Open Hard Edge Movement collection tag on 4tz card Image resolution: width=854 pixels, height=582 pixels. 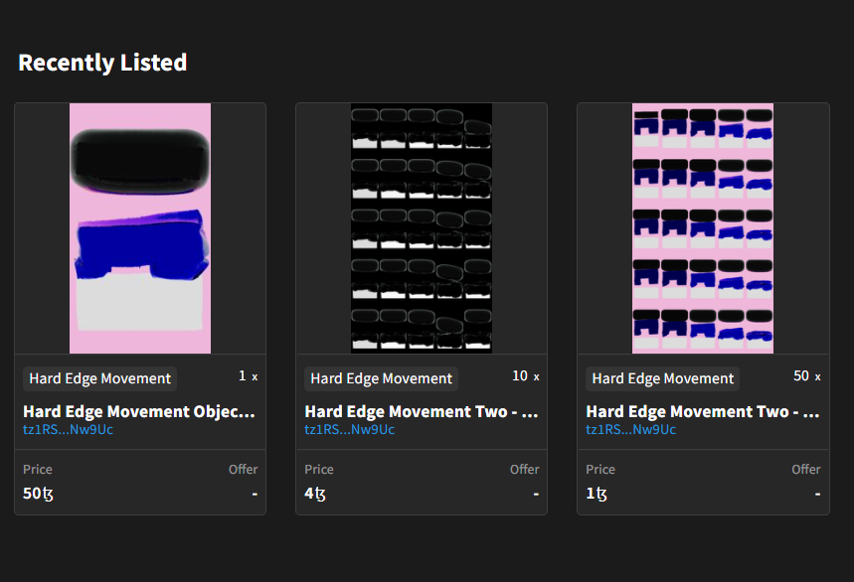pyautogui.click(x=381, y=378)
